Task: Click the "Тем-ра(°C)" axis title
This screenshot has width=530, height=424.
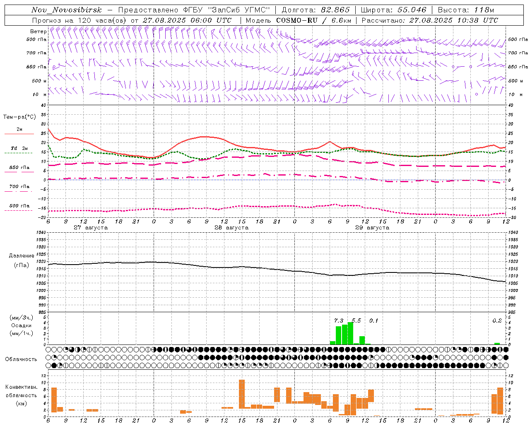Action: [x=19, y=117]
